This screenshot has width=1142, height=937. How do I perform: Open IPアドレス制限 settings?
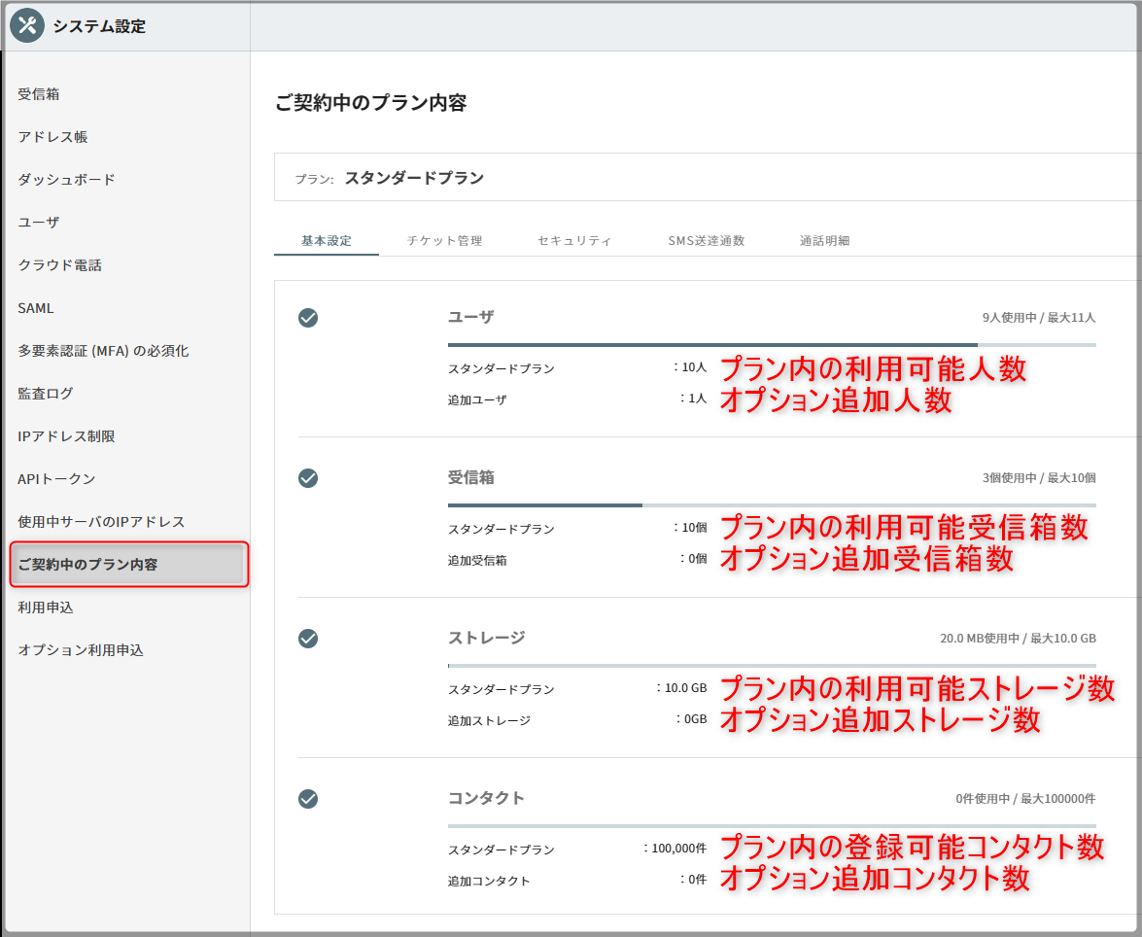[66, 436]
